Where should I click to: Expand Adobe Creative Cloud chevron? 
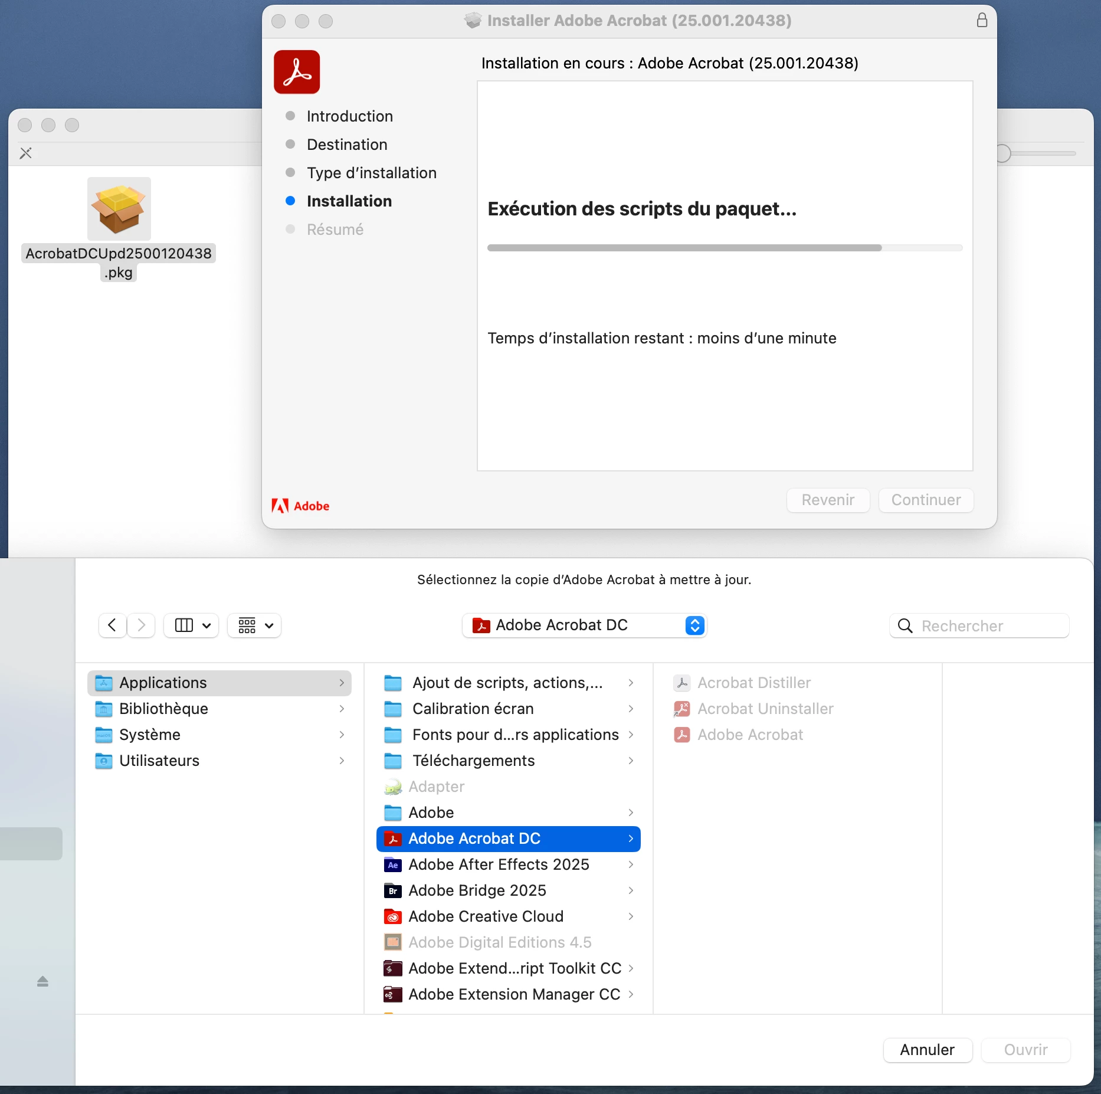coord(631,916)
